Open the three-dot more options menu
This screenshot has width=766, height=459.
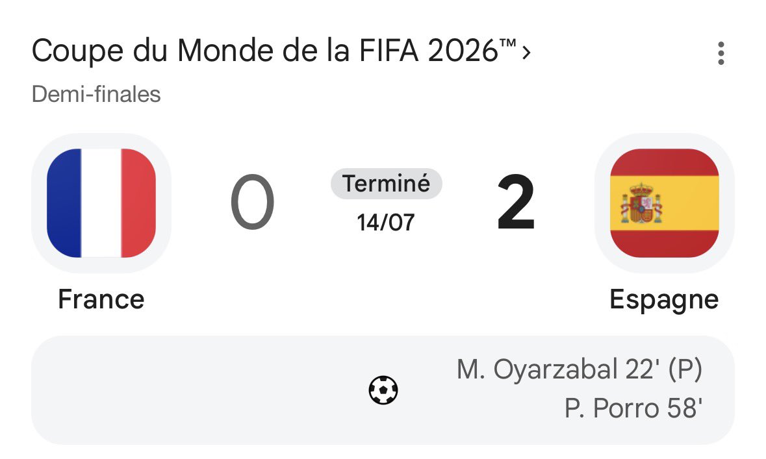coord(721,53)
